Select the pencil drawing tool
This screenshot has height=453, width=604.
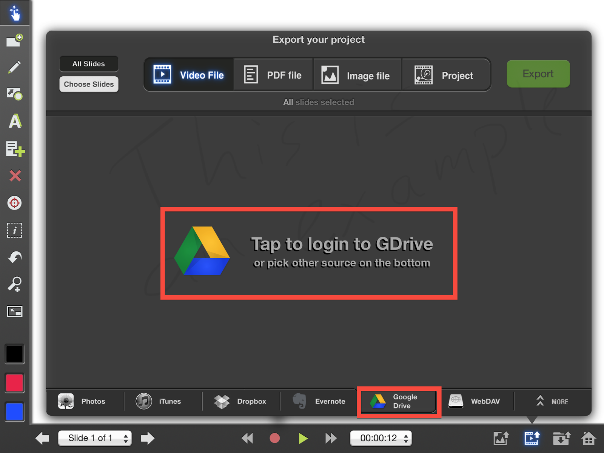pos(15,67)
